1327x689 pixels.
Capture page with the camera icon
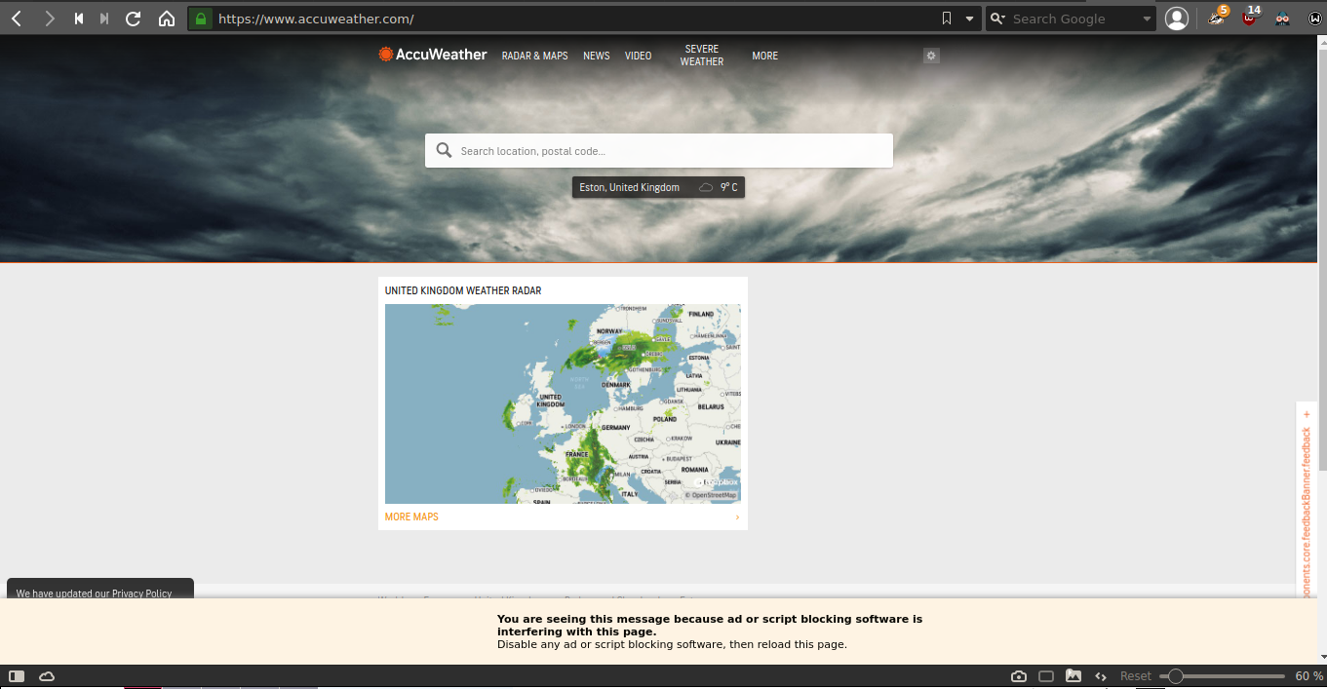[1019, 676]
